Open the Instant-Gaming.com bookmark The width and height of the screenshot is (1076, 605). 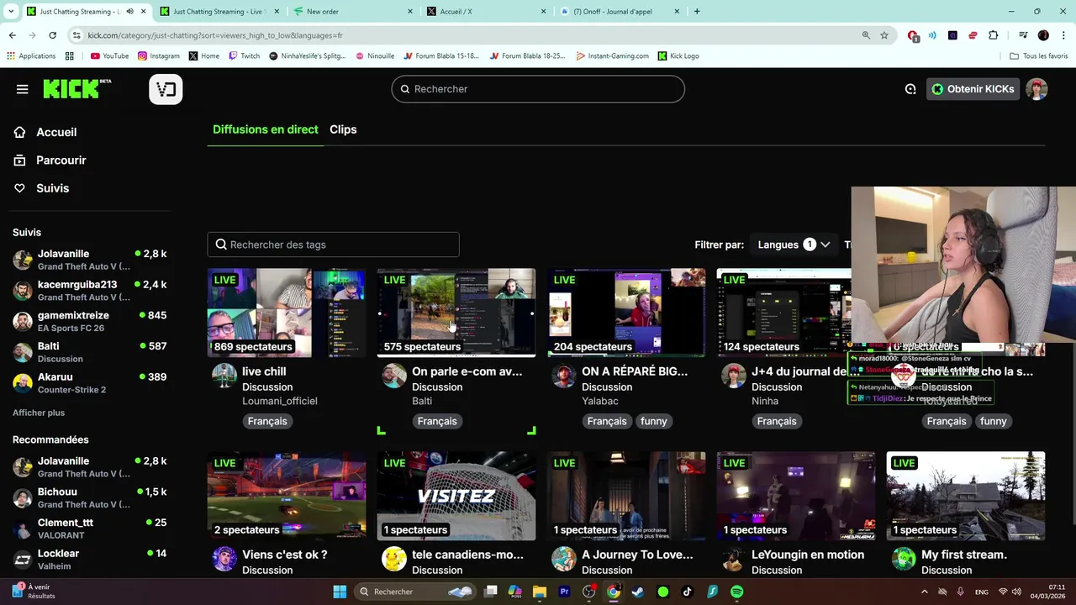(x=613, y=56)
